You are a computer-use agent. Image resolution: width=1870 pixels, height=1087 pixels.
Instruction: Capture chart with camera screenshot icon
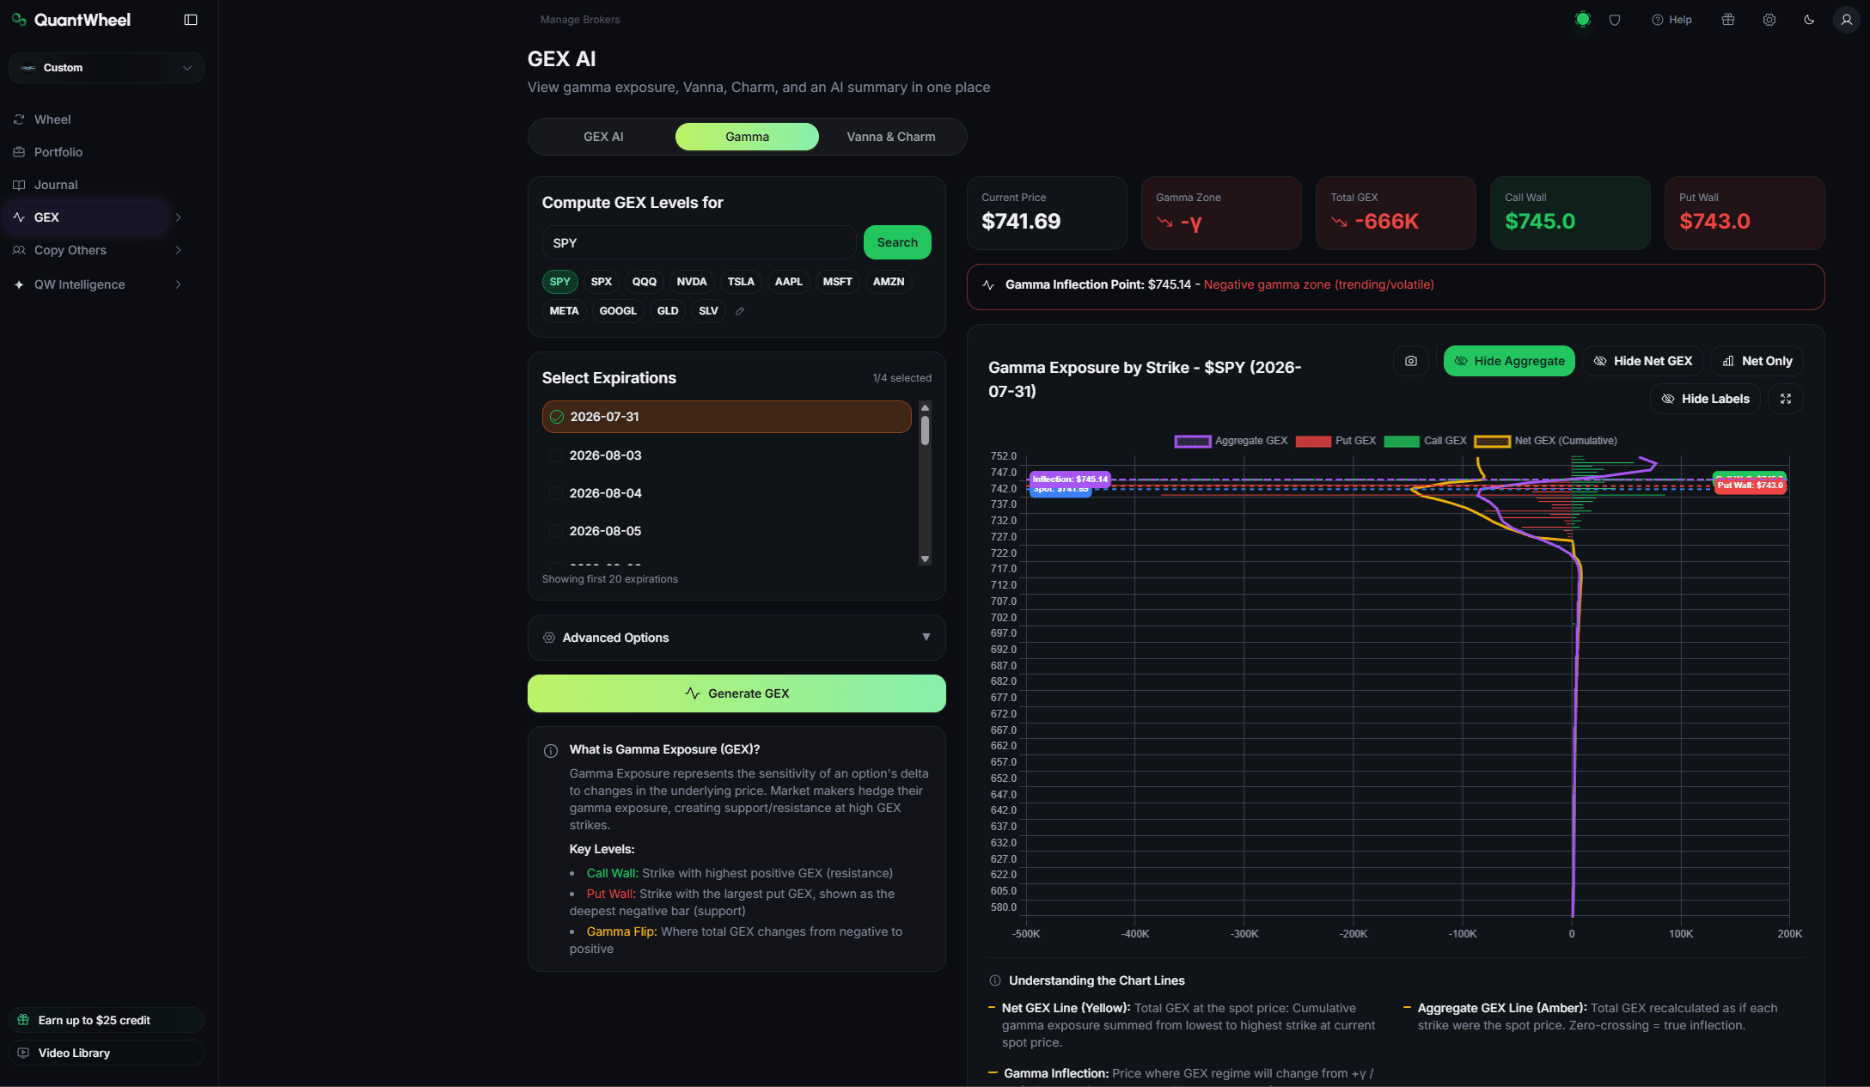click(1410, 361)
